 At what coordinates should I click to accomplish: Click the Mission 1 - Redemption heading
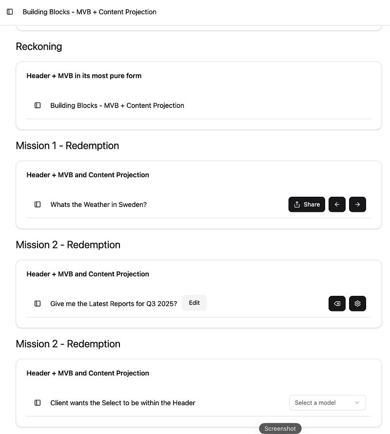click(67, 145)
